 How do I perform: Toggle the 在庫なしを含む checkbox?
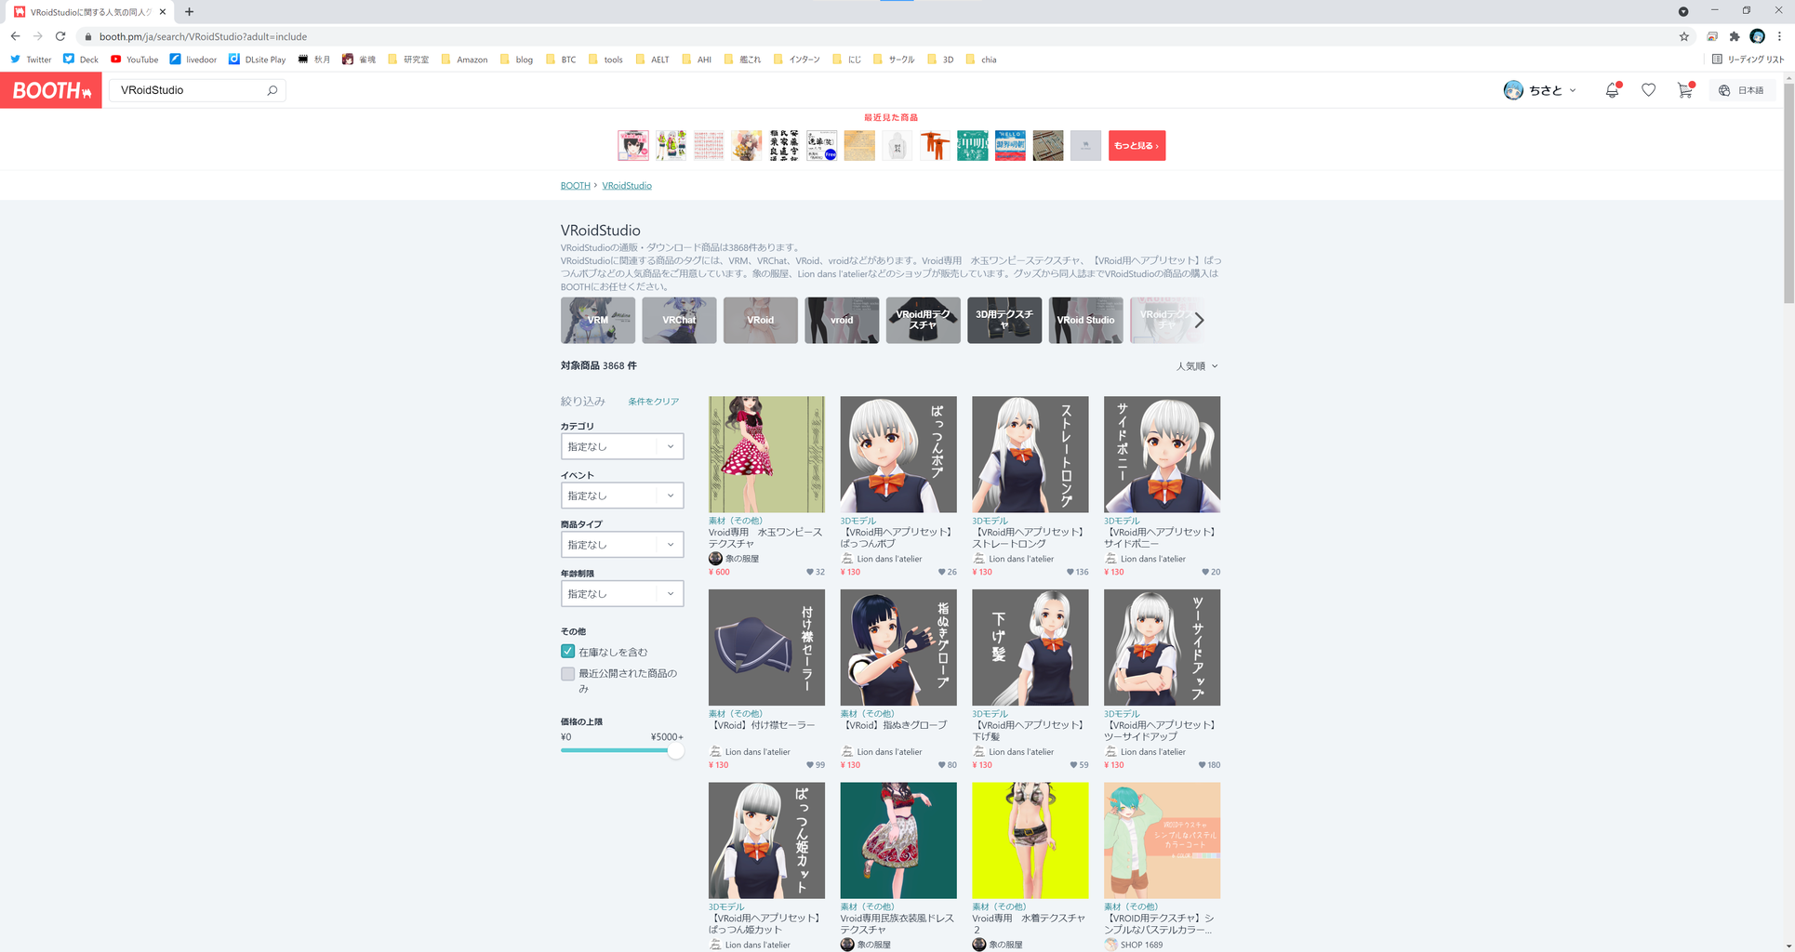tap(567, 652)
